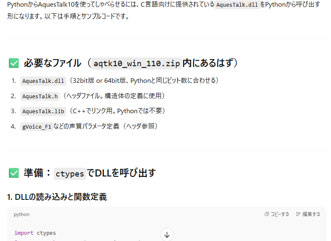This screenshot has height=241, width=331.
Task: Click text ヘッダファイル。構造体の定義に使用
Action: 114,96
